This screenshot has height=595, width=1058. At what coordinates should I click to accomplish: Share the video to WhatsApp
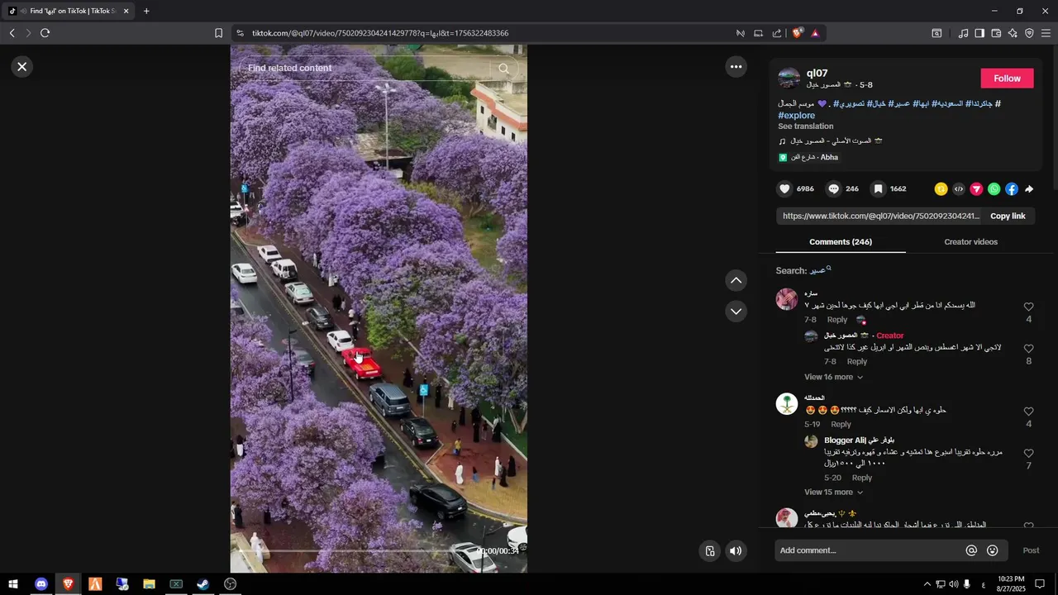994,189
